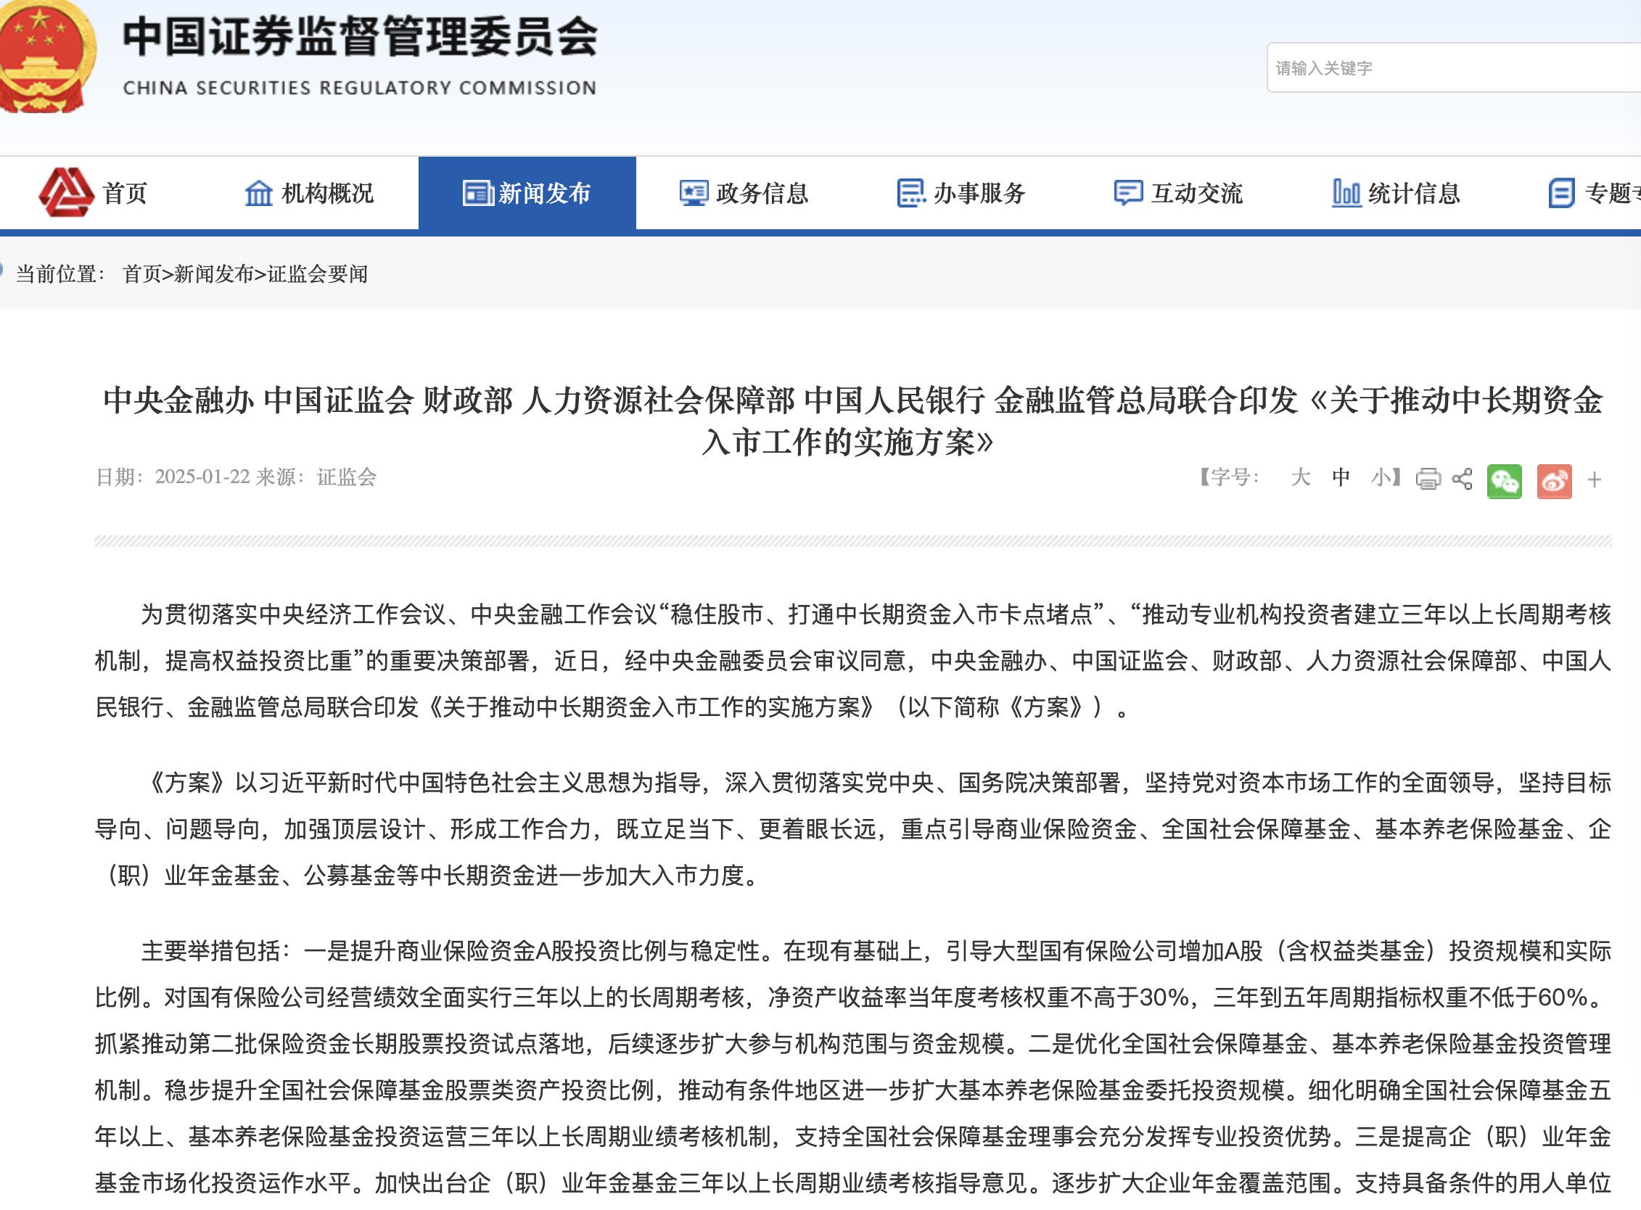Click the share icon in article toolbar
The height and width of the screenshot is (1210, 1641).
click(1463, 479)
